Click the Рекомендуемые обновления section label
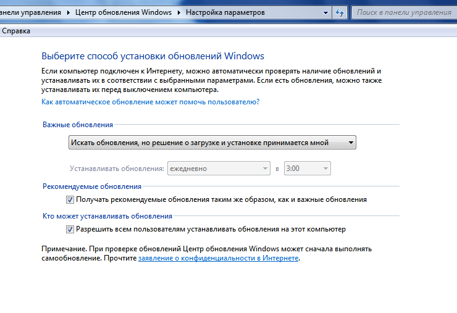457x313 pixels. point(92,186)
